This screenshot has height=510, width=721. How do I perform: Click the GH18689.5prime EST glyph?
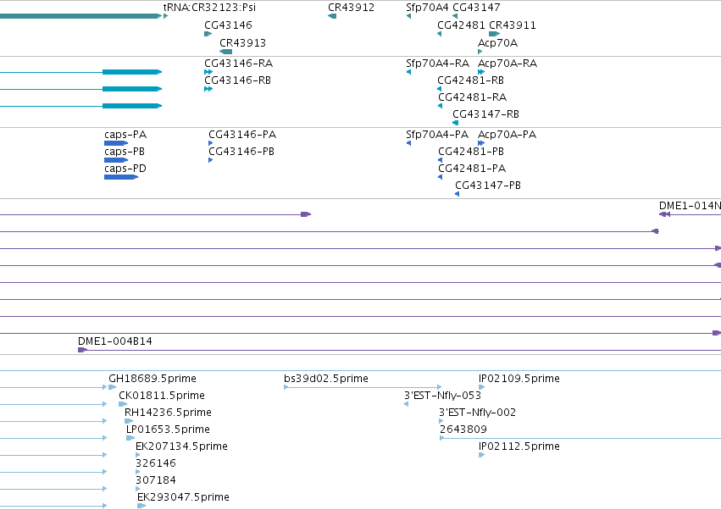[x=112, y=387]
